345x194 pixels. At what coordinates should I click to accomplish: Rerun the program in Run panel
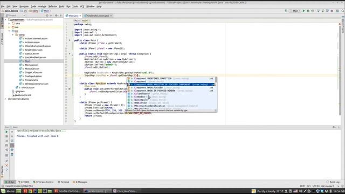pos(6,131)
